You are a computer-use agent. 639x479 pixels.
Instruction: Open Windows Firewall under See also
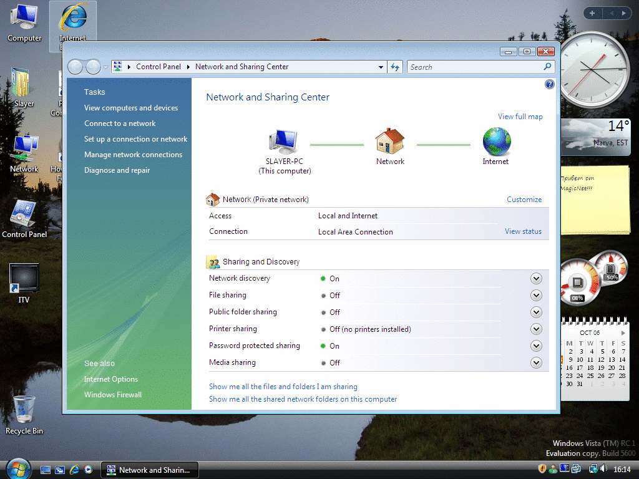[x=113, y=395]
